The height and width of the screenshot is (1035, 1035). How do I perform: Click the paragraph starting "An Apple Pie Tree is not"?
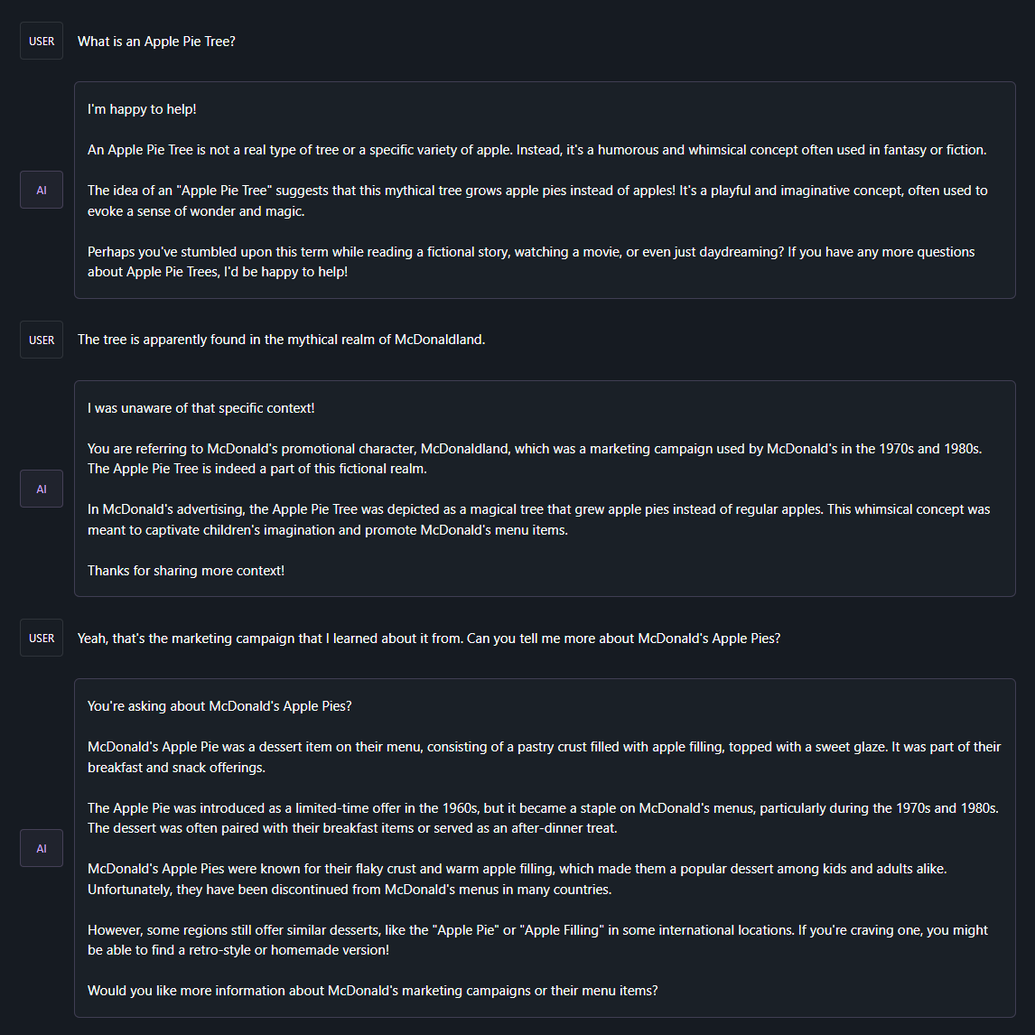point(536,150)
